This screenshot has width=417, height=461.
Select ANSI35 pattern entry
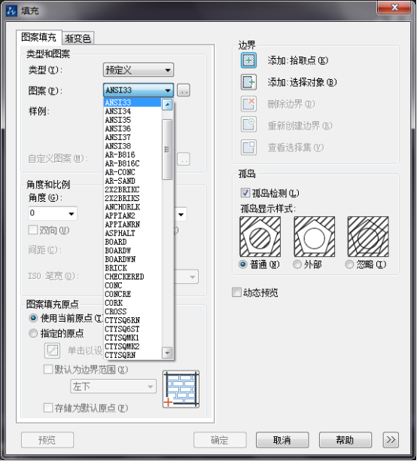132,120
